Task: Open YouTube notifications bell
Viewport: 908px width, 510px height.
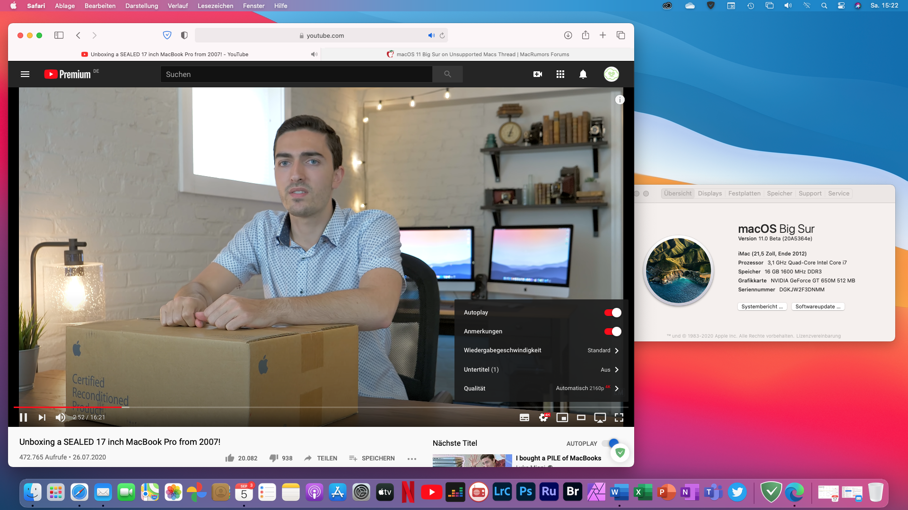Action: 583,74
